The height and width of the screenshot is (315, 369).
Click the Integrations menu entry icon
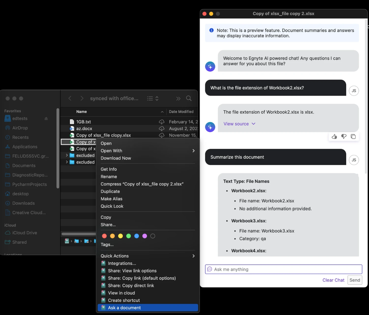(103, 263)
